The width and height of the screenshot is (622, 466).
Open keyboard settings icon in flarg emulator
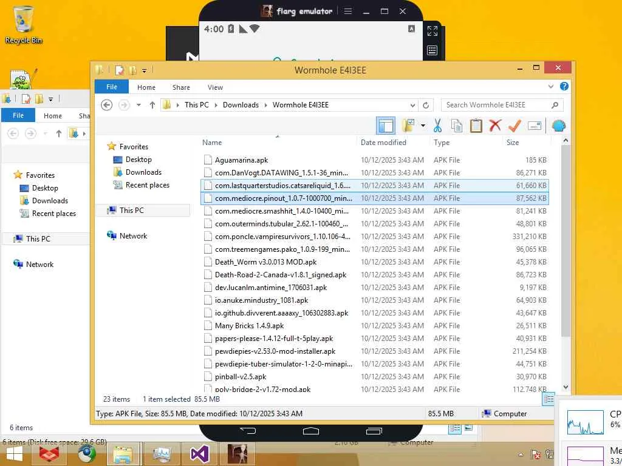pos(432,50)
